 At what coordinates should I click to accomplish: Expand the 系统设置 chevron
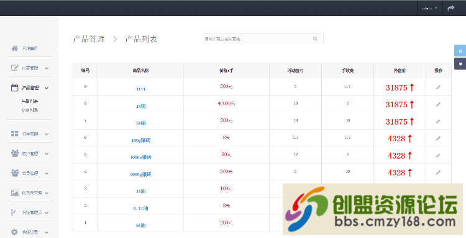[x=47, y=232]
